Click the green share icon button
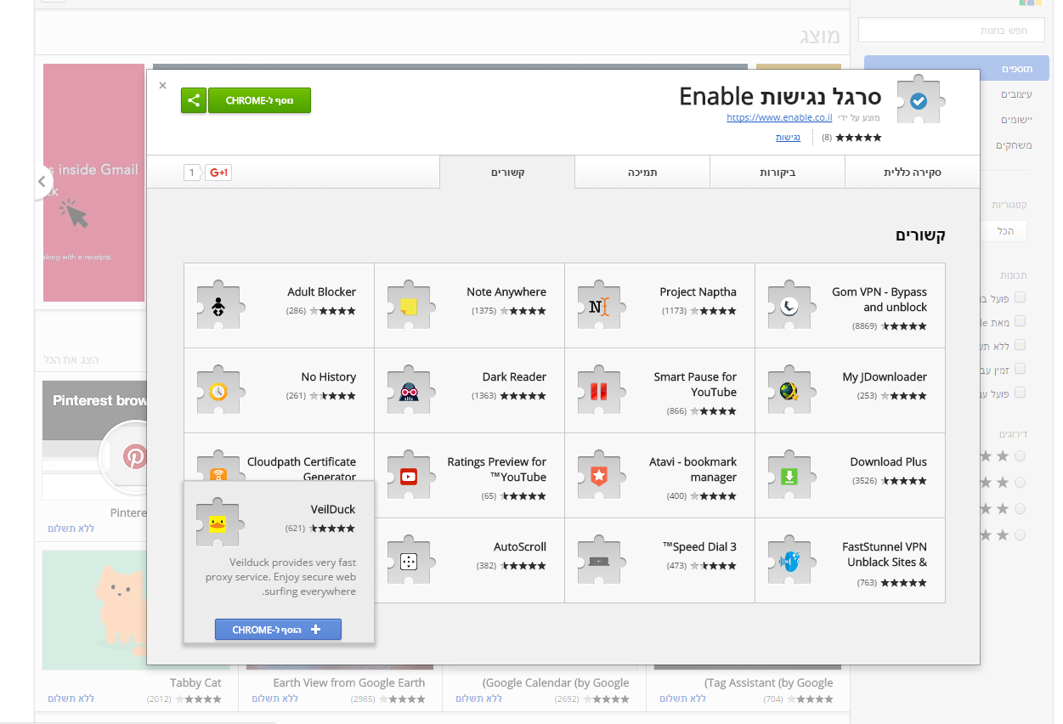 (x=194, y=100)
